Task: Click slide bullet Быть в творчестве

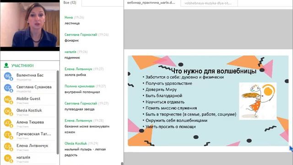Action: click(x=191, y=114)
